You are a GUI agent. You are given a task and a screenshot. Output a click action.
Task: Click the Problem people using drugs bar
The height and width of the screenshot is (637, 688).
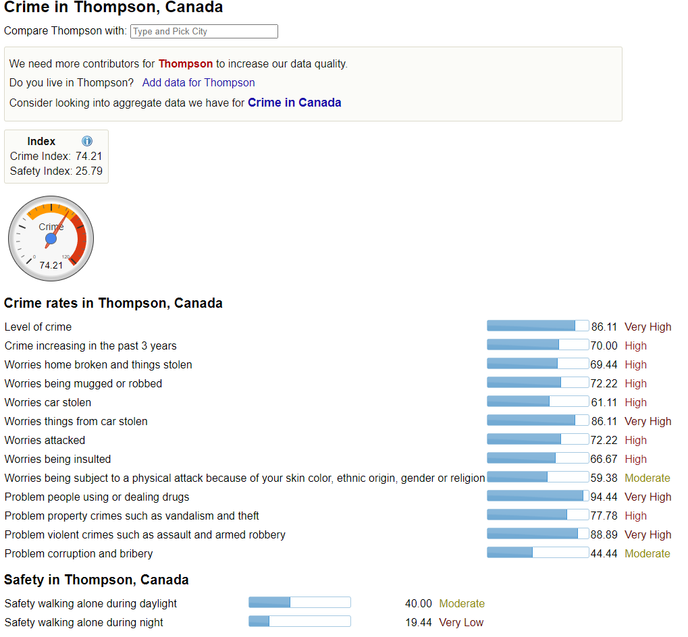pyautogui.click(x=537, y=496)
